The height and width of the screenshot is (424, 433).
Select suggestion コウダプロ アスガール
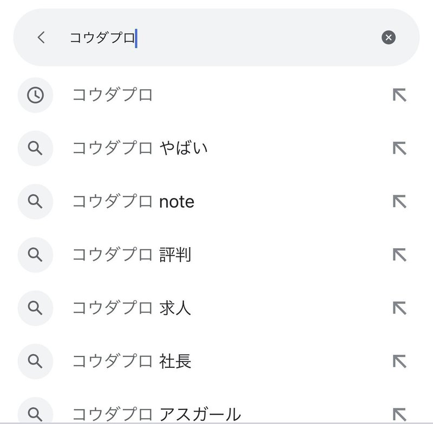pos(156,414)
